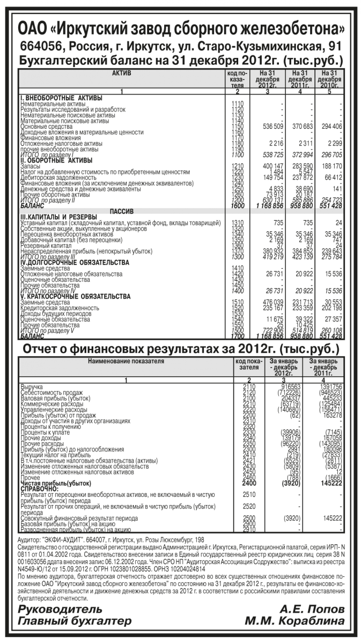361x644 pixels.
Task: Click the 'Наименование показателя' column header
Action: 126,362
